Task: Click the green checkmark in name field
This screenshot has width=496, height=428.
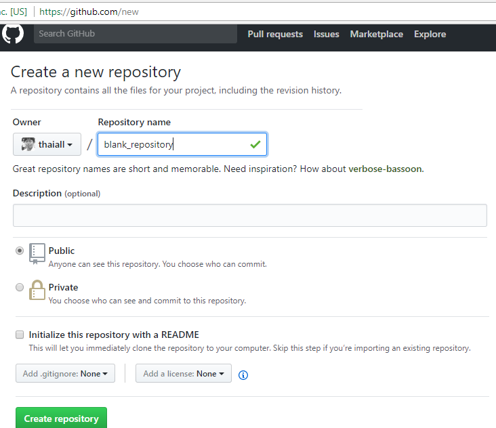Action: coord(255,144)
